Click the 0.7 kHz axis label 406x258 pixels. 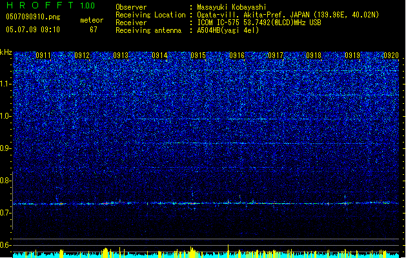[6, 213]
